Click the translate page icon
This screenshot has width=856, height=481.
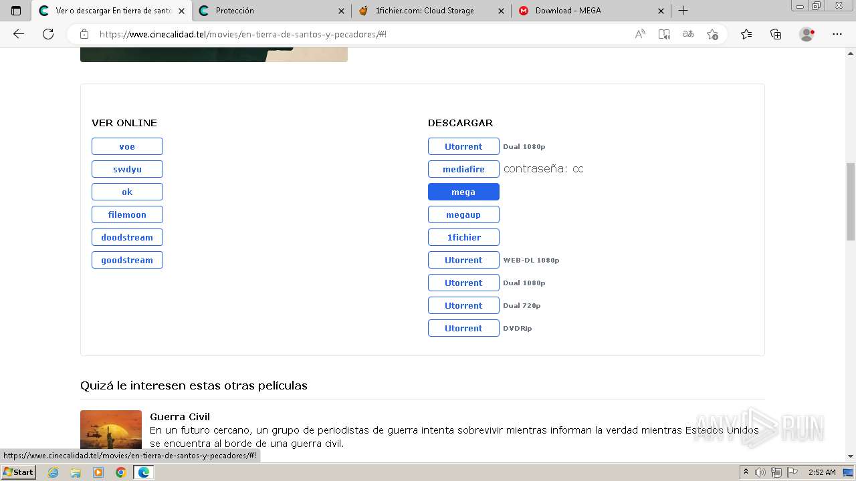click(688, 34)
